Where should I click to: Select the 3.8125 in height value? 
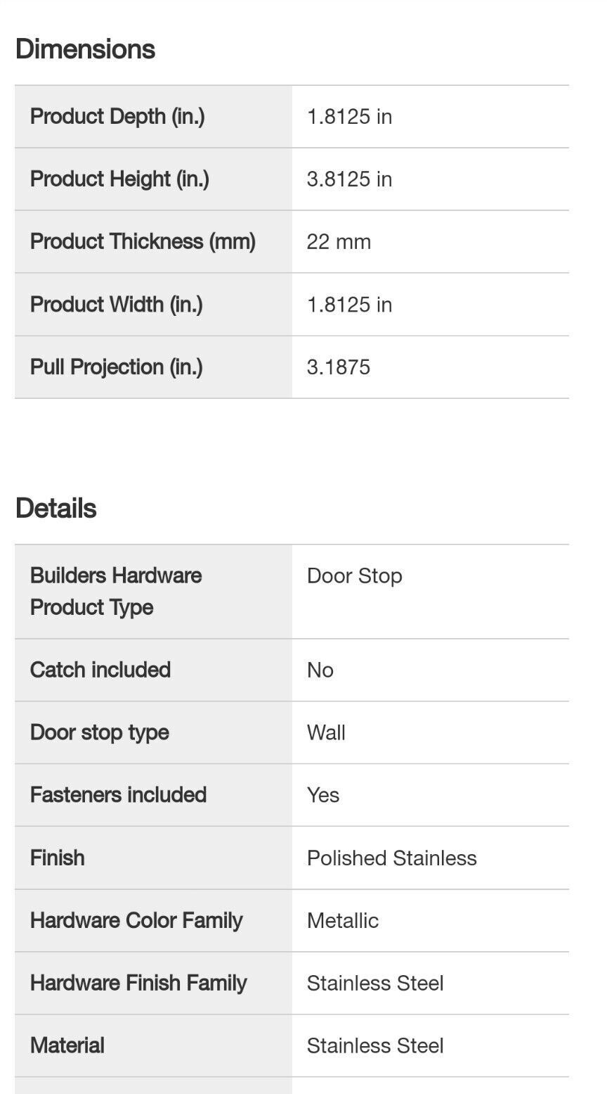pyautogui.click(x=349, y=179)
